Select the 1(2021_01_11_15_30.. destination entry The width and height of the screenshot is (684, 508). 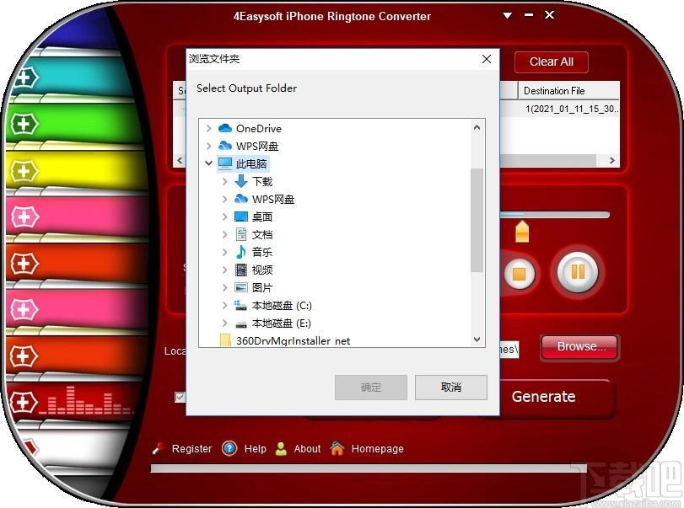pos(572,109)
